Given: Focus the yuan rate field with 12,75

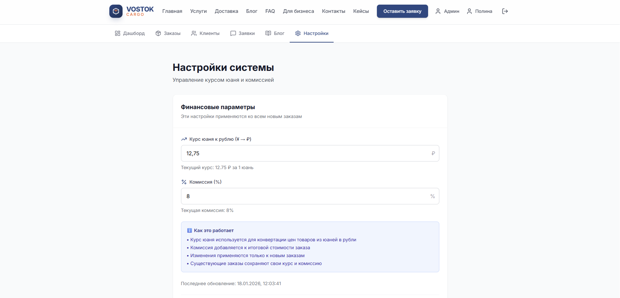Looking at the screenshot, I should pyautogui.click(x=310, y=153).
